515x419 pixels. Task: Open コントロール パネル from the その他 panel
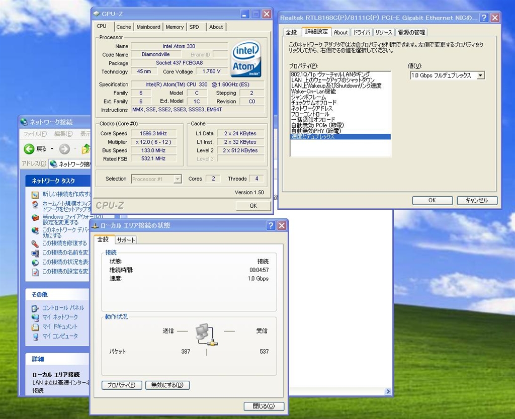point(63,308)
